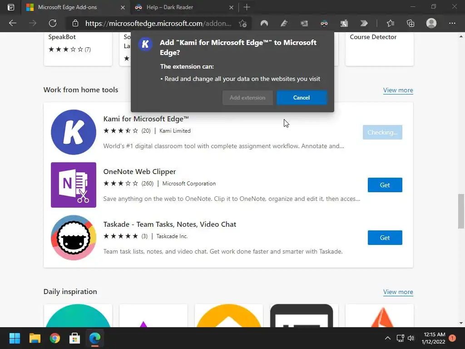465x349 pixels.
Task: Click the browser back arrow
Action: (12, 23)
